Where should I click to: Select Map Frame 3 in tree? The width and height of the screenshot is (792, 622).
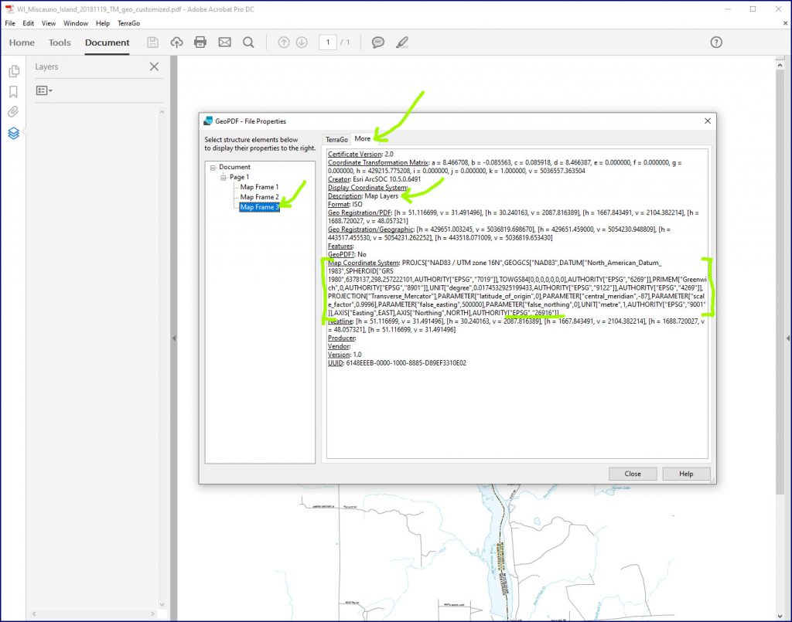pos(259,207)
